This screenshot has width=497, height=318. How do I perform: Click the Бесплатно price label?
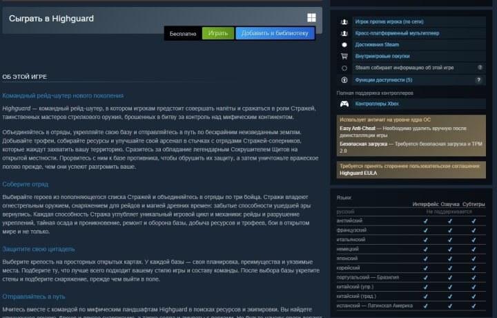point(183,34)
